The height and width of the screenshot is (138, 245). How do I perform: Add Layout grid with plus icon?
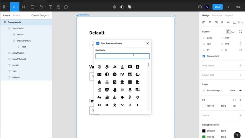[240, 75]
